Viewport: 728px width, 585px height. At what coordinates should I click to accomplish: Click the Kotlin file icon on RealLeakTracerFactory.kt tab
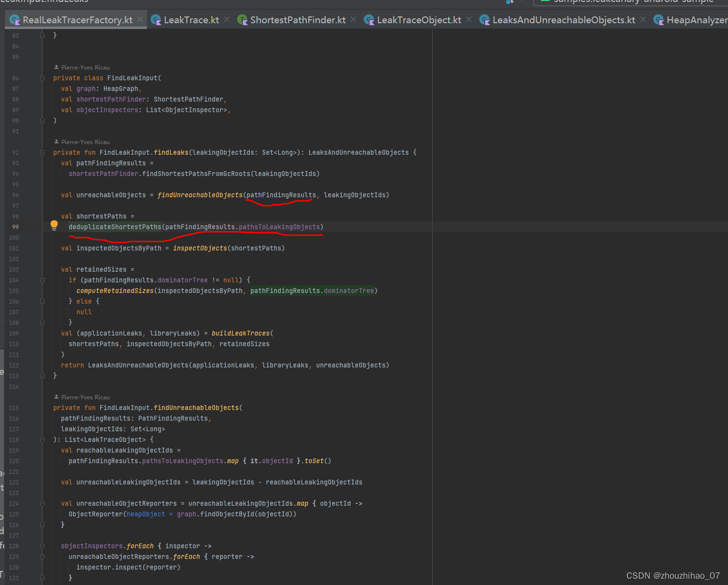15,20
